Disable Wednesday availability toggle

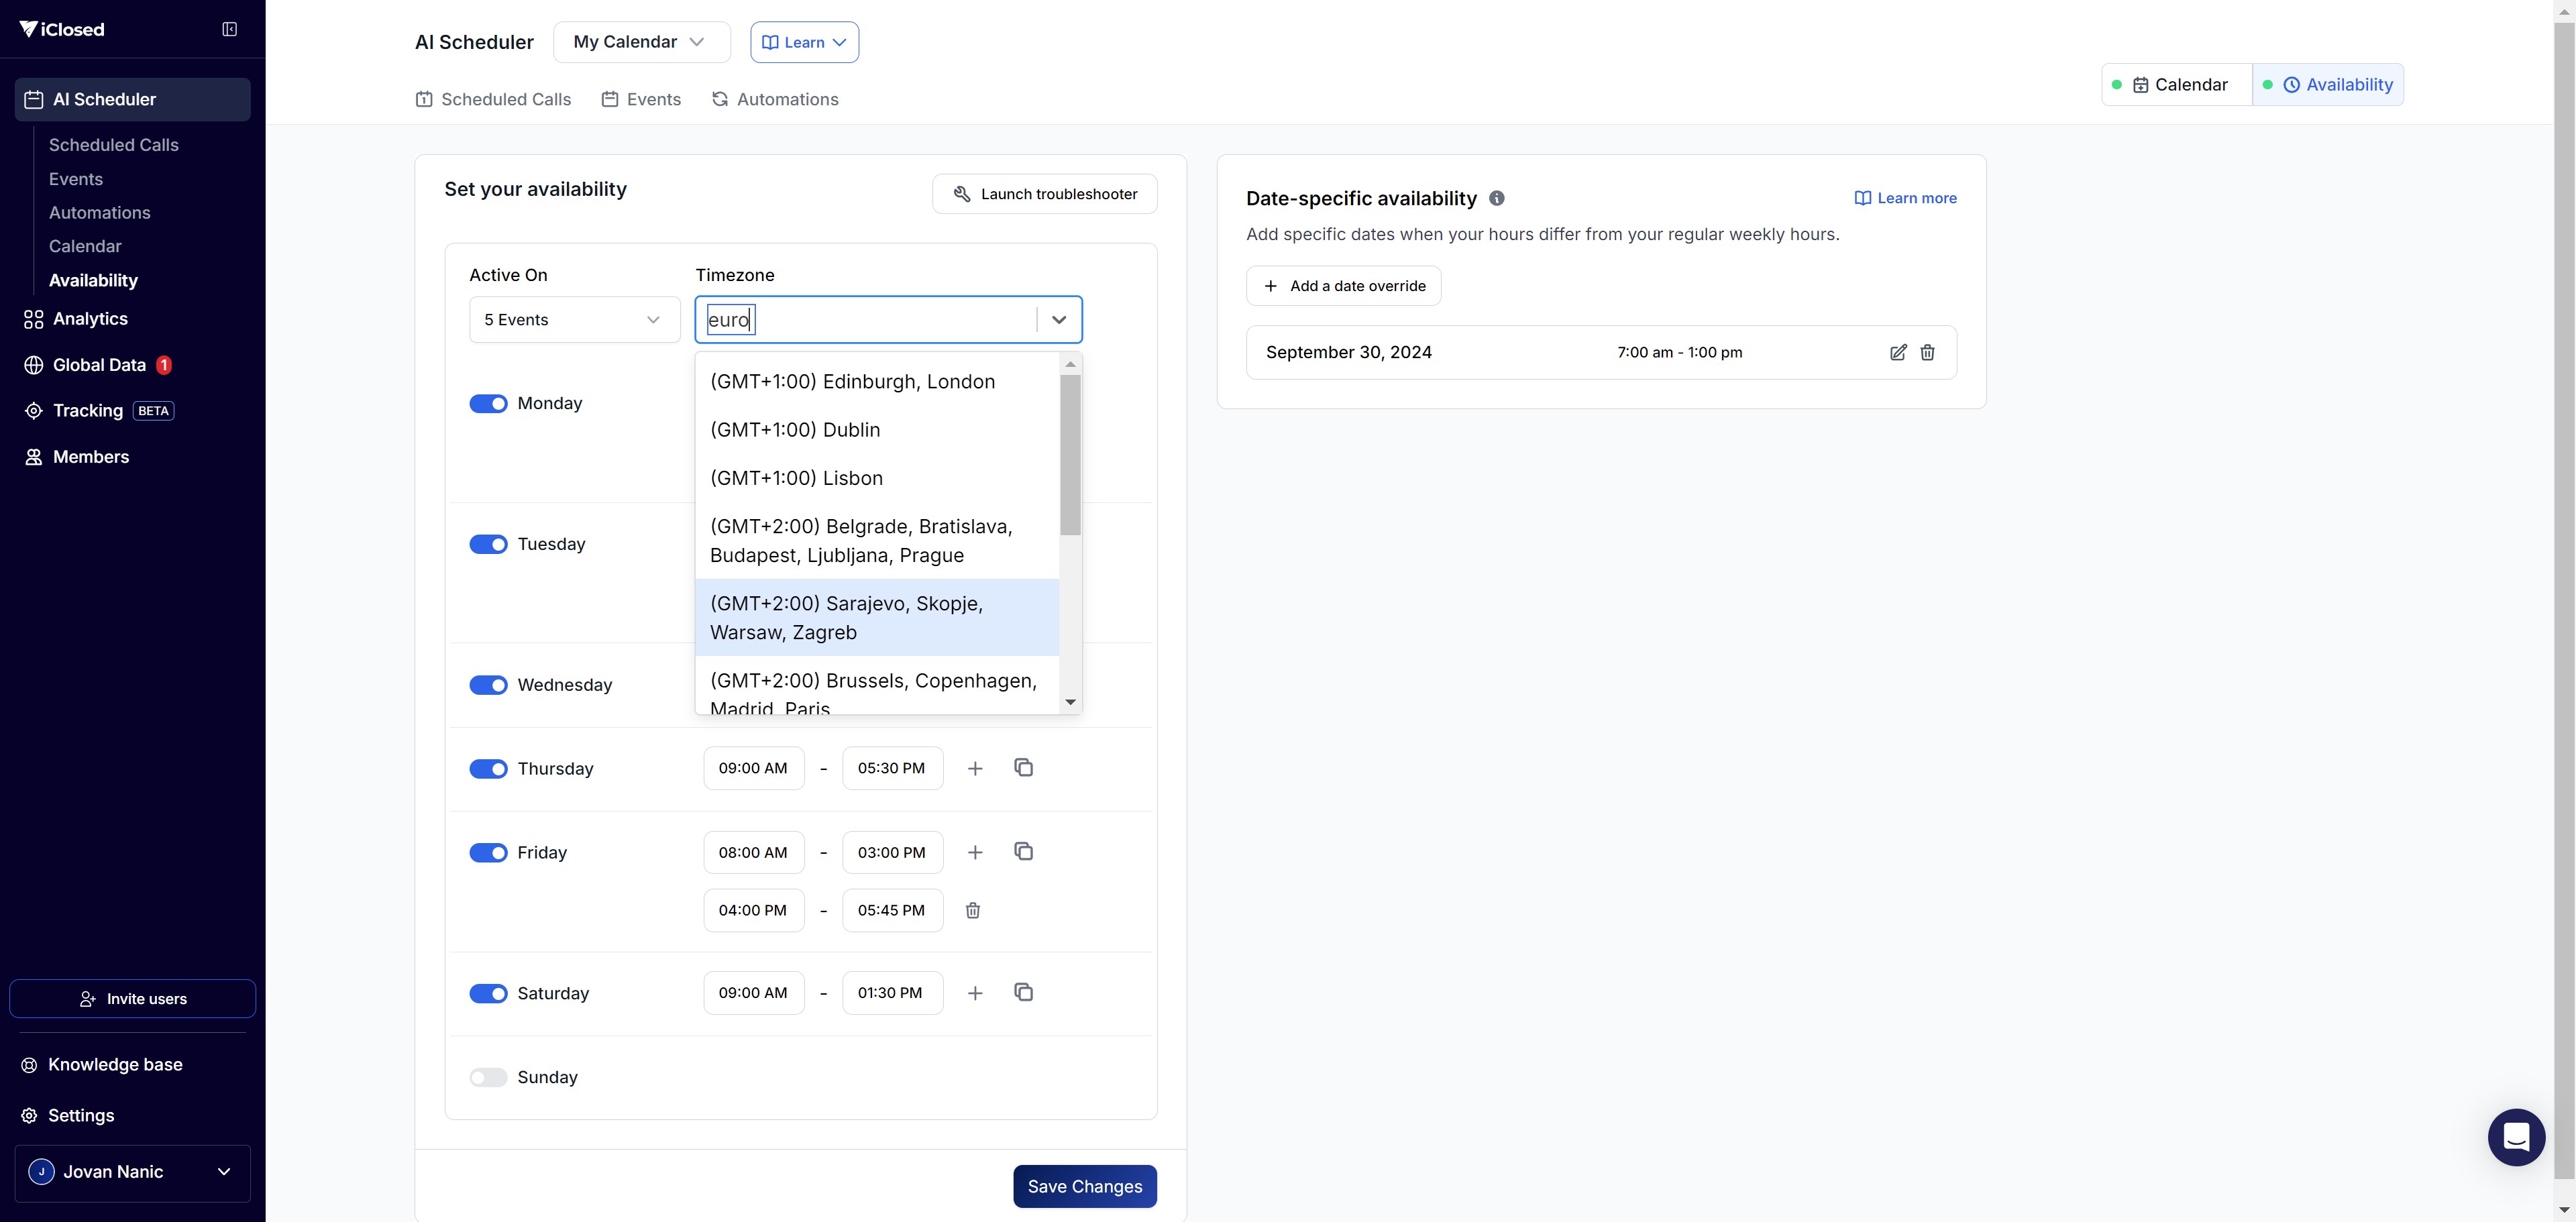488,685
